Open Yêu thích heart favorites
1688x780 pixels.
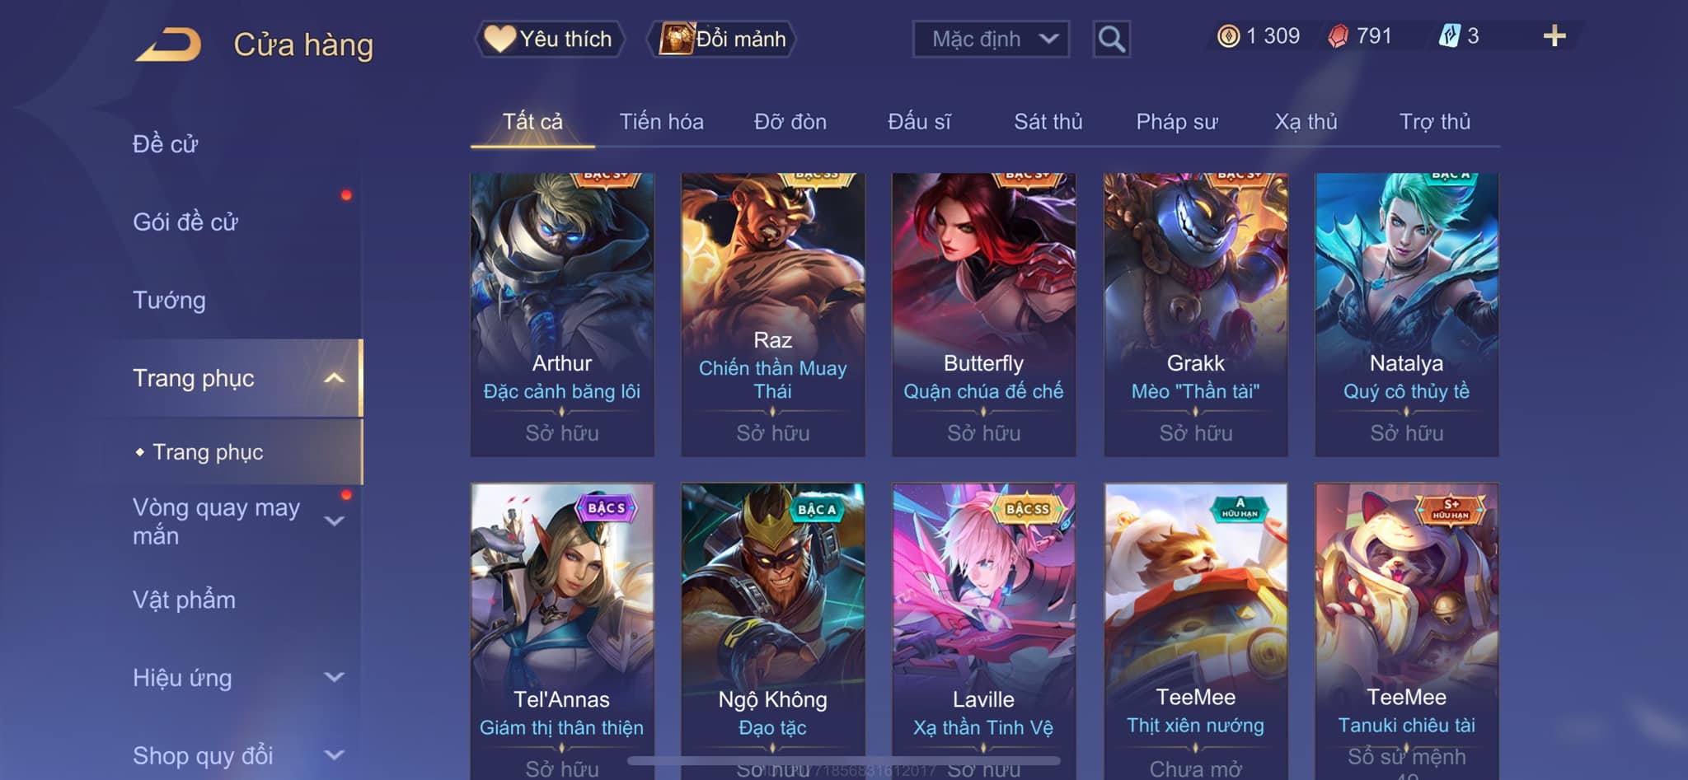pos(549,39)
